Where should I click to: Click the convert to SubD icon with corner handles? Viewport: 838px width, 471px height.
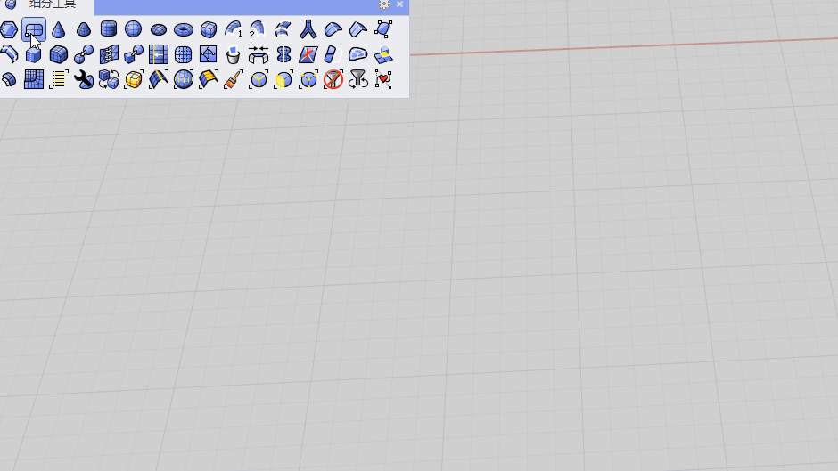pyautogui.click(x=383, y=29)
